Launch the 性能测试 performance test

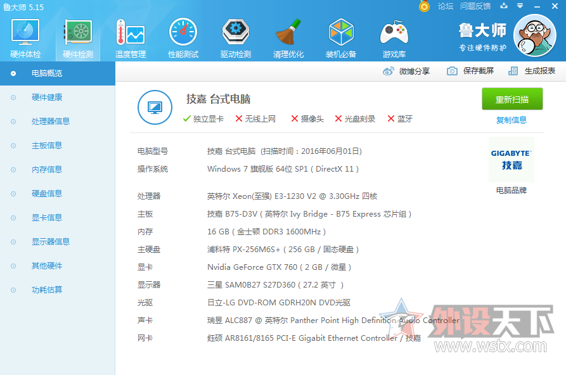[183, 35]
